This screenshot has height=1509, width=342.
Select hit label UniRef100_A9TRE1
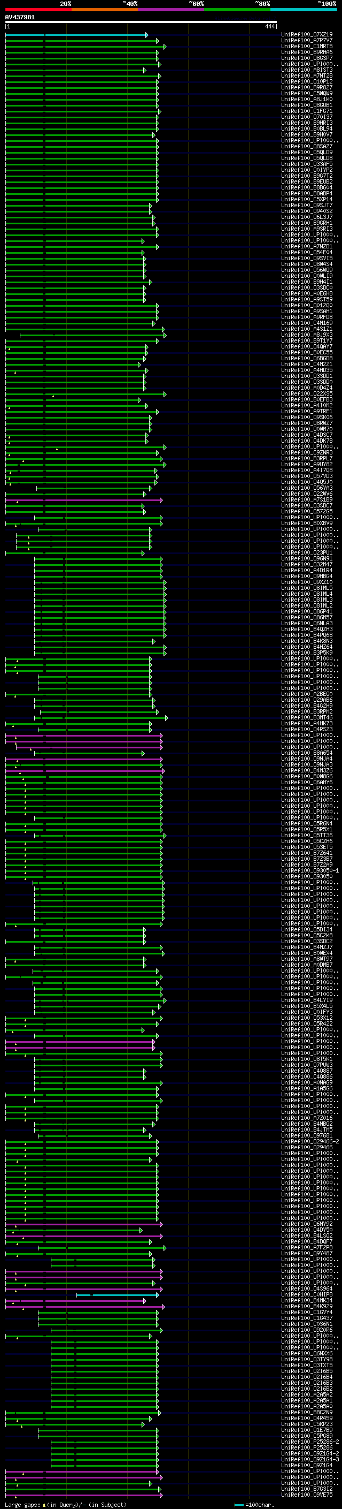[307, 411]
